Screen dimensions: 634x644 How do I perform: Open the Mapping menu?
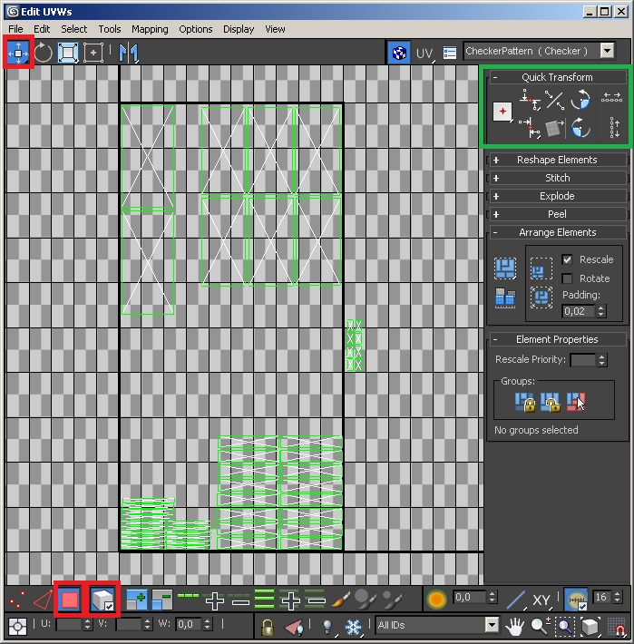coord(149,29)
